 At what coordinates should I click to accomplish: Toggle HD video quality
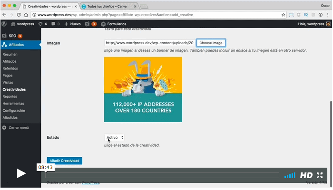(306, 175)
